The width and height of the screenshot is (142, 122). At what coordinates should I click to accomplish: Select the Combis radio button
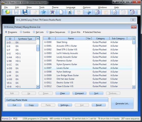[x=21, y=32]
